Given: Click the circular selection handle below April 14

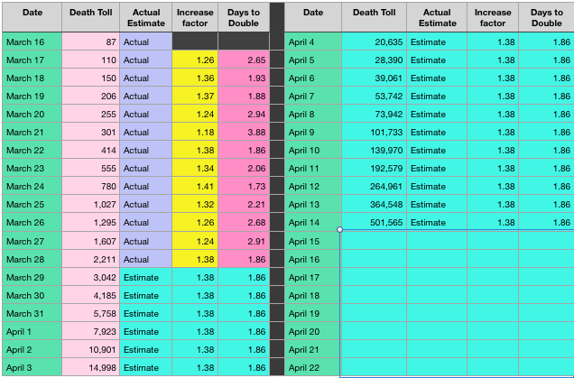Looking at the screenshot, I should click(x=339, y=229).
